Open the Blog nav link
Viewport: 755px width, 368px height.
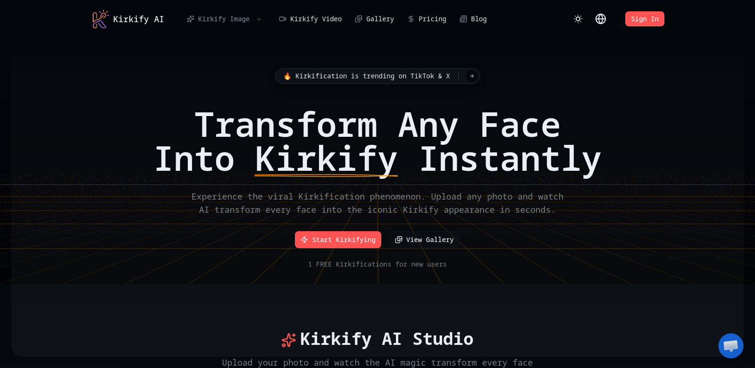pos(473,19)
